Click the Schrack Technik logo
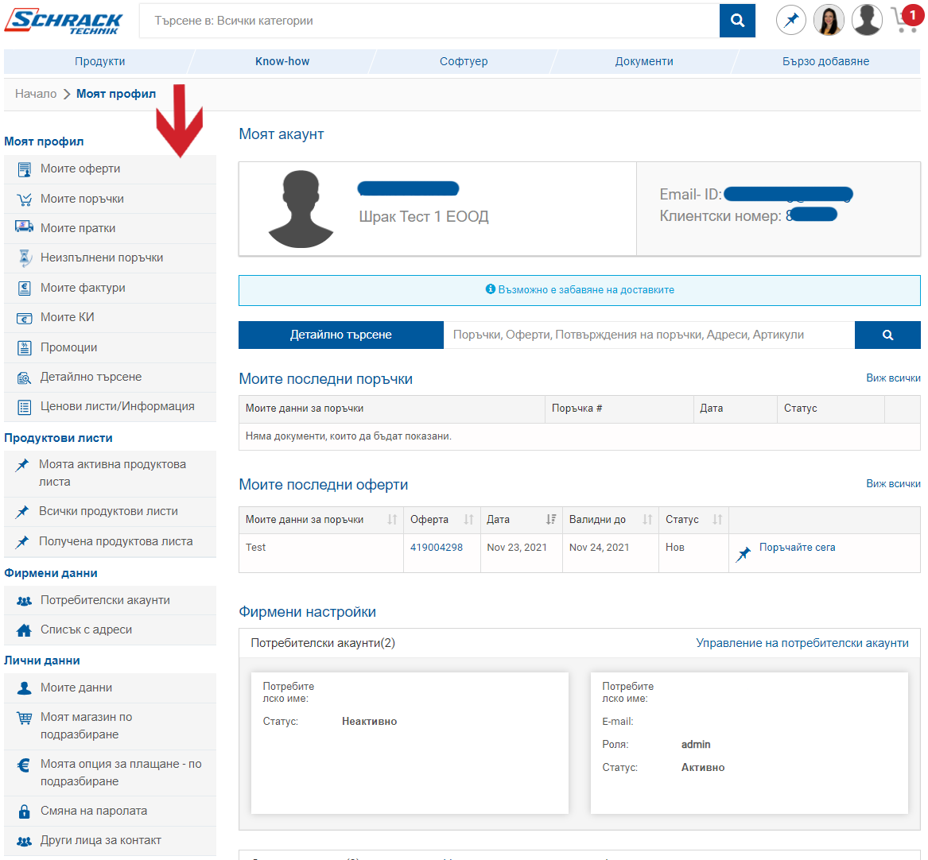Image resolution: width=928 pixels, height=860 pixels. [64, 21]
